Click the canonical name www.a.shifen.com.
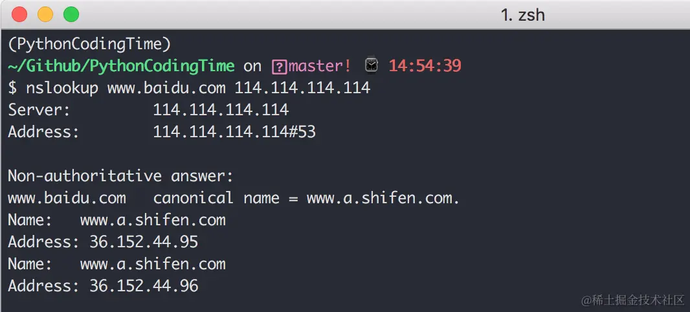This screenshot has height=312, width=690. [383, 198]
